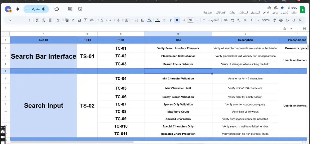Viewport: 310px width, 144px height.
Task: Open the التنسيق (Format) menu
Action: [x=256, y=13]
